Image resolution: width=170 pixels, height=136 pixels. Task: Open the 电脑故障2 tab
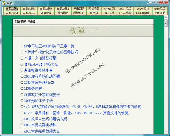(29, 9)
